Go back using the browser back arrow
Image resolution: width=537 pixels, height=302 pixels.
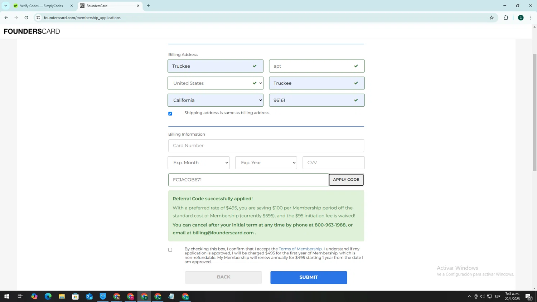(6, 18)
